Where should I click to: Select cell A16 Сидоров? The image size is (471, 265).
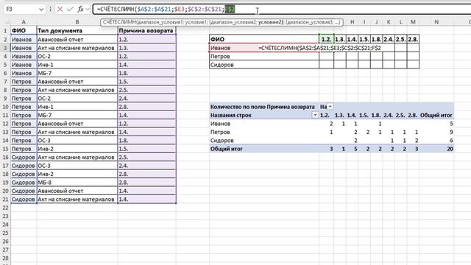click(x=24, y=157)
